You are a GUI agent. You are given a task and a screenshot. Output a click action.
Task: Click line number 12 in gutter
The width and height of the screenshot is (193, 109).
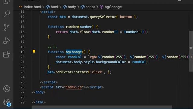pyautogui.click(x=22, y=17)
